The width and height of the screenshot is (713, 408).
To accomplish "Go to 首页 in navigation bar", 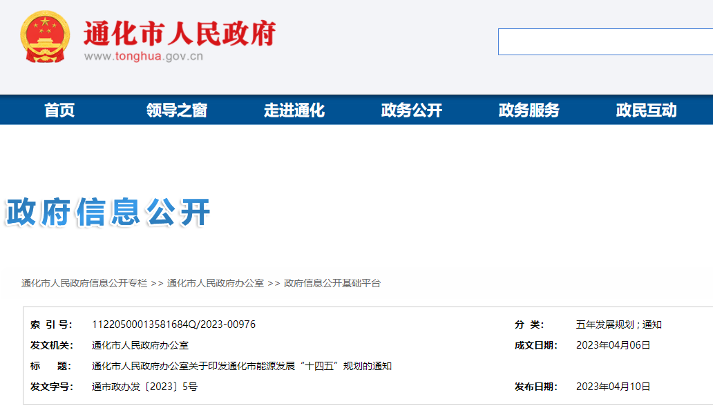I will [59, 110].
